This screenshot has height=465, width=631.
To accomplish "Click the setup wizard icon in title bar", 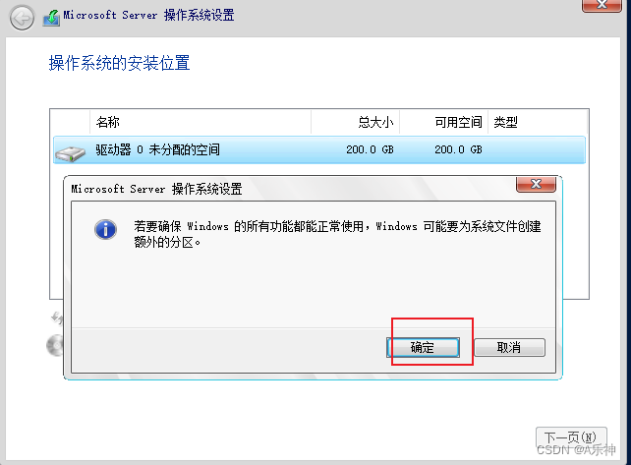I will pyautogui.click(x=51, y=18).
